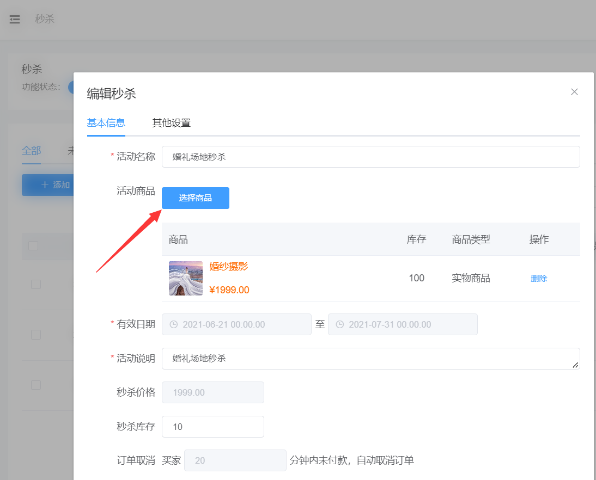Click the end date field 2021-07-31

click(403, 324)
